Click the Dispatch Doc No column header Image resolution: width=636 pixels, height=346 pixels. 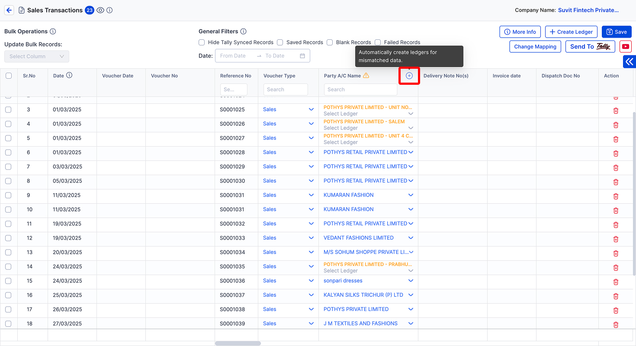point(561,76)
